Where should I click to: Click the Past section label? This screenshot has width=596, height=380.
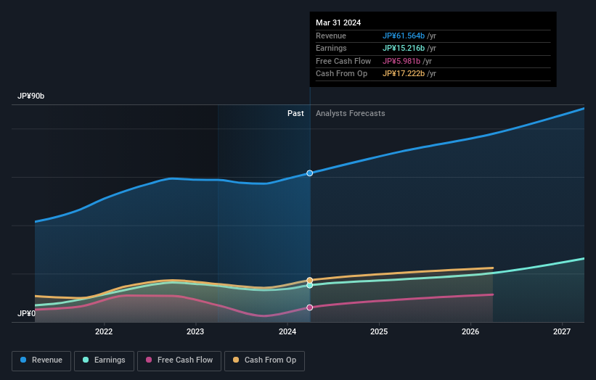(x=295, y=113)
